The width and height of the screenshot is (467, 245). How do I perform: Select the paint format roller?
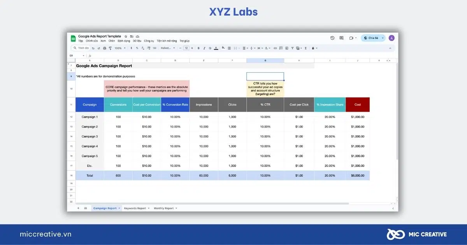110,48
